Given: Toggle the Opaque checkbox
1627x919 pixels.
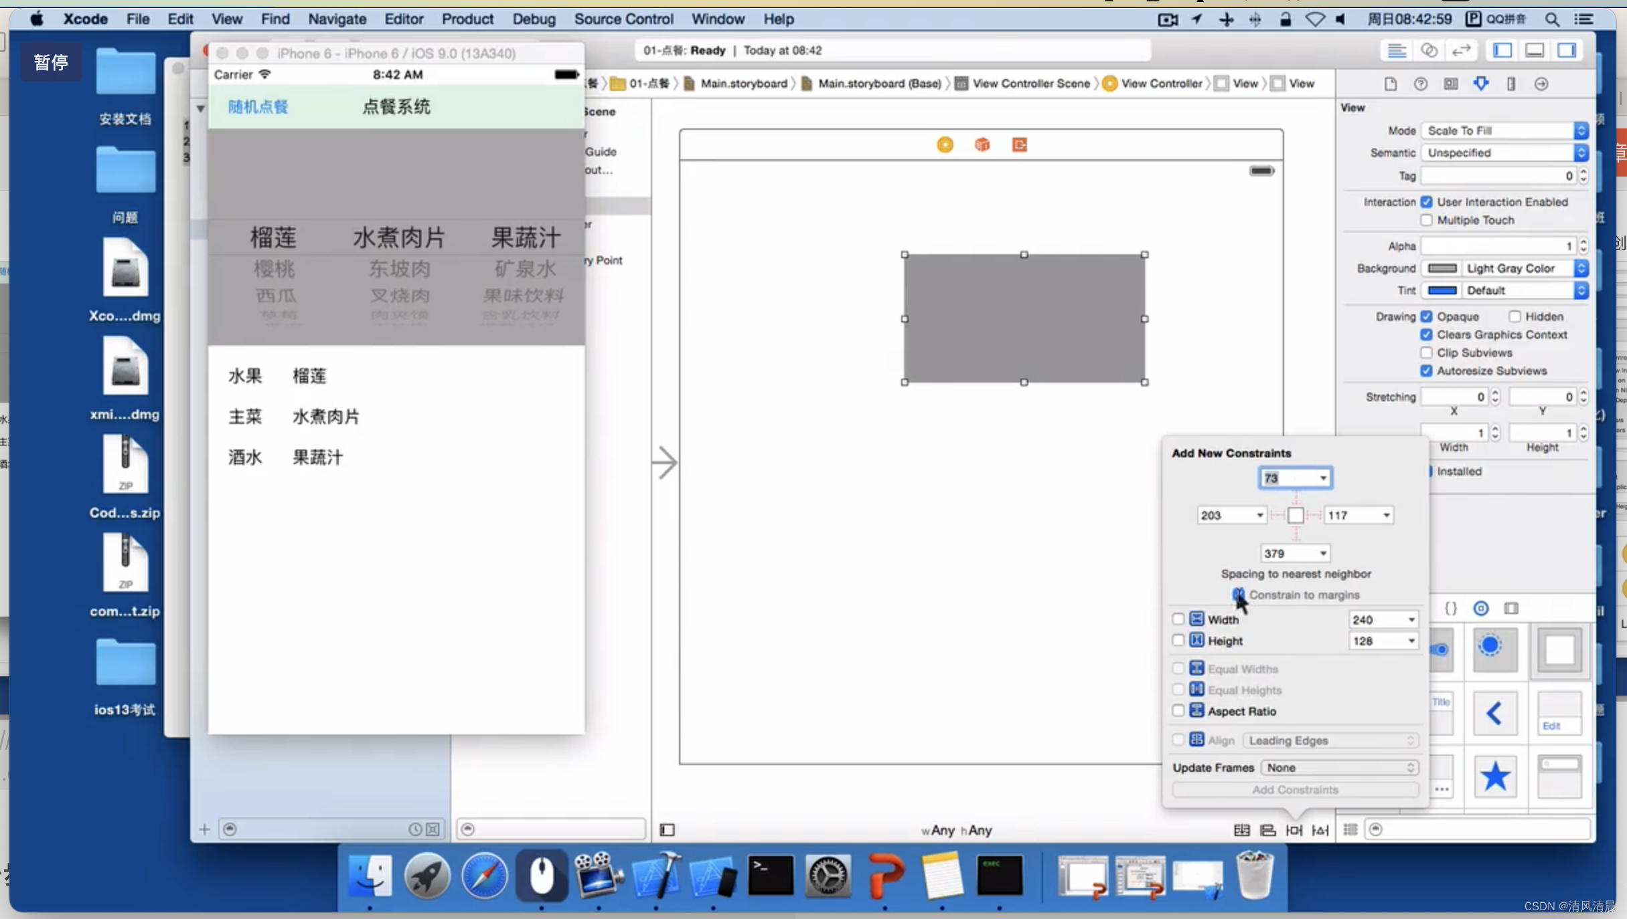Looking at the screenshot, I should 1426,316.
